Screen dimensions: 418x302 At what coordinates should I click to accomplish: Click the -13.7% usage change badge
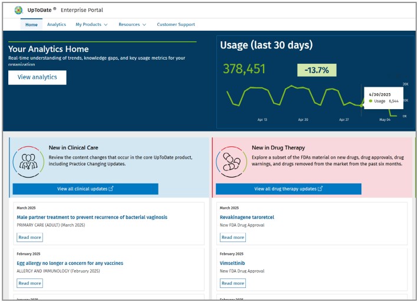point(317,70)
